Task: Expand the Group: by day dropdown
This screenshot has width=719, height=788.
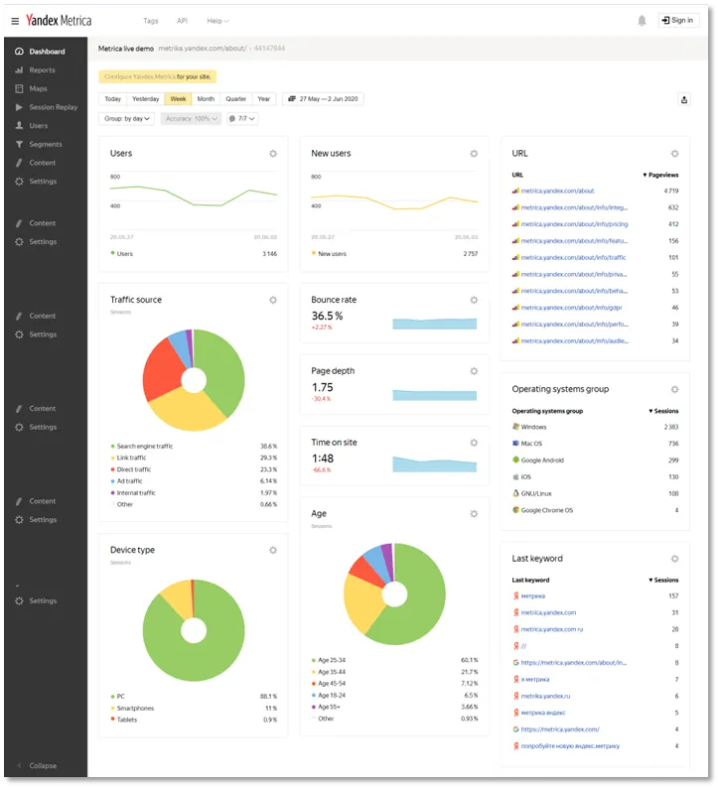Action: [x=127, y=118]
